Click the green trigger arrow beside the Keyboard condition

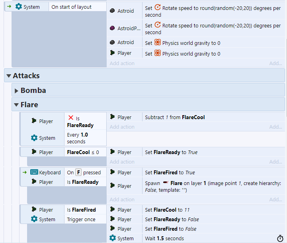tap(25, 172)
